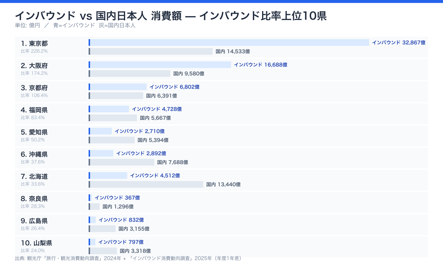Select the row label 10. 山梨県
The image size is (443, 266).
(x=36, y=243)
